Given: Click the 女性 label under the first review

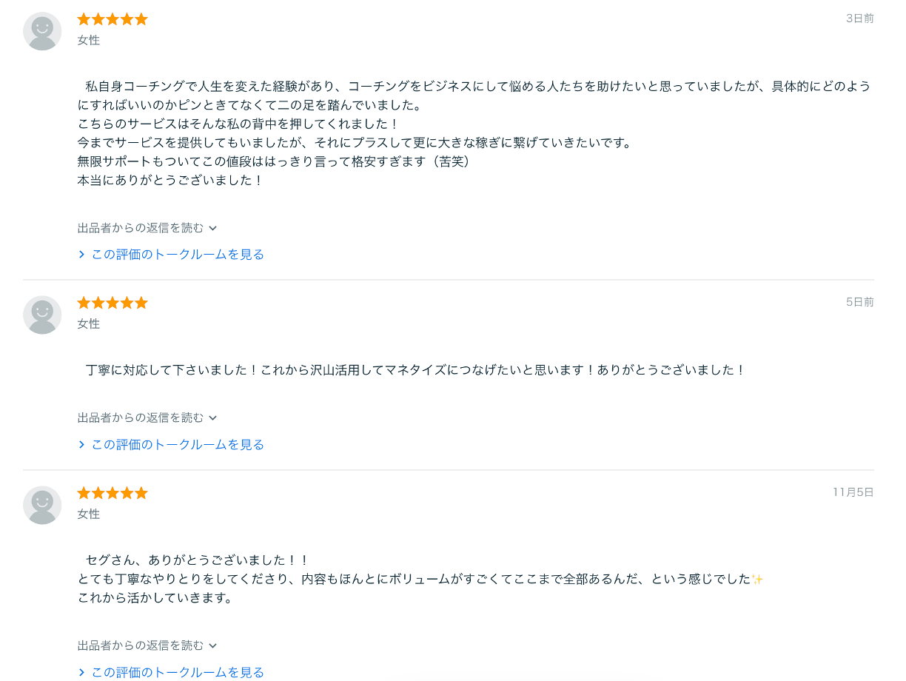Looking at the screenshot, I should (88, 41).
